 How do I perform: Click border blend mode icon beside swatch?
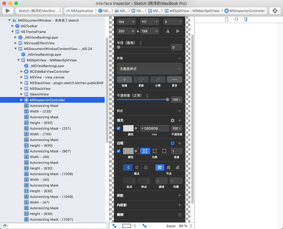tap(136, 151)
